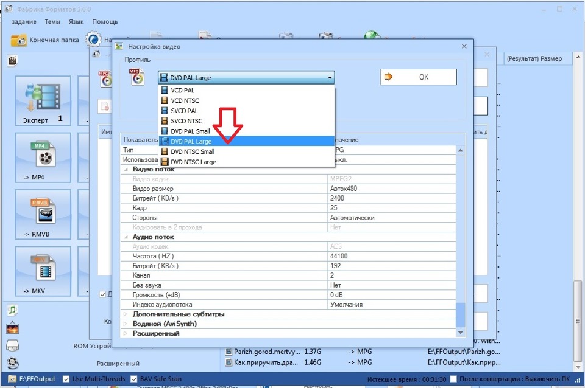Click the profile combo box dropdown arrow
Viewport: 585px width, 388px height.
pyautogui.click(x=330, y=78)
